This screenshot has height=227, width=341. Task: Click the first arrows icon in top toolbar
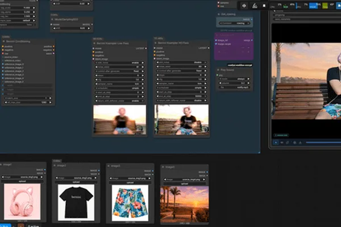(x=244, y=6)
